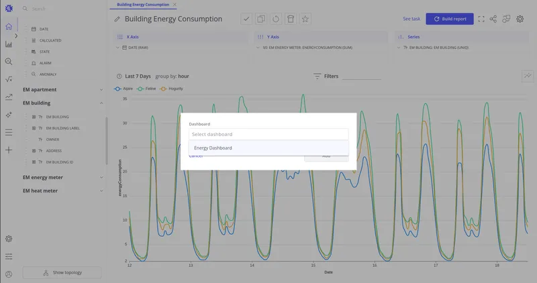Switch to Building Energy Consumption tab
537x283 pixels.
coord(143,5)
